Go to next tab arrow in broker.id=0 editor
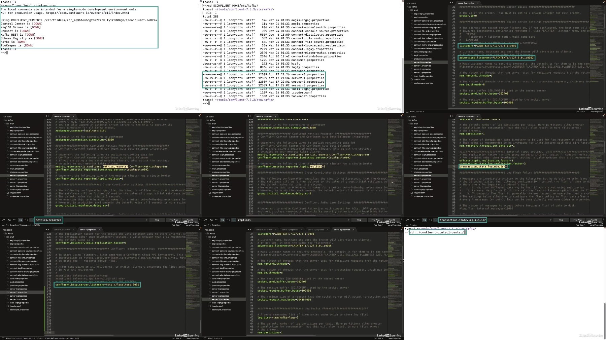Image resolution: width=606 pixels, height=340 pixels. pos(452,3)
